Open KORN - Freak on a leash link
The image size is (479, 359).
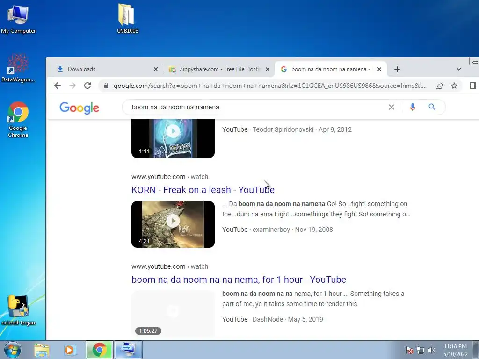click(x=203, y=190)
